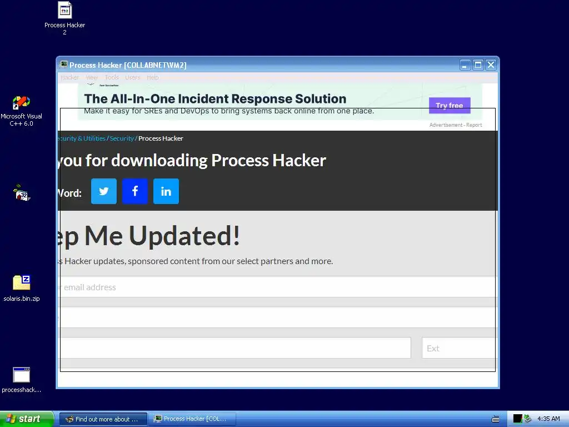569x427 pixels.
Task: Click the 'Process Hacker' breadcrumb text
Action: (161, 138)
